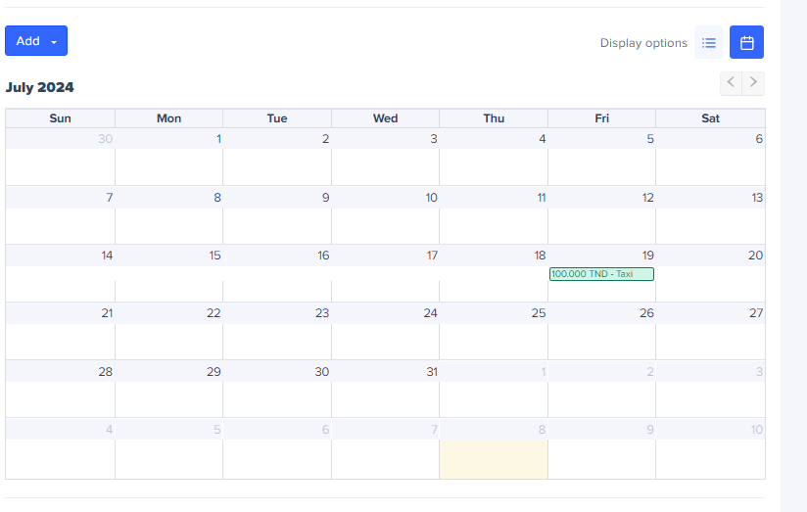This screenshot has height=512, width=807.
Task: Click the highlighted August 8 cell
Action: click(494, 459)
